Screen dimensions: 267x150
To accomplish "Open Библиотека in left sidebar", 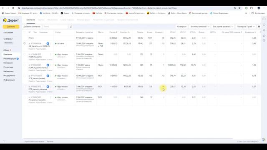I will point(8,71).
